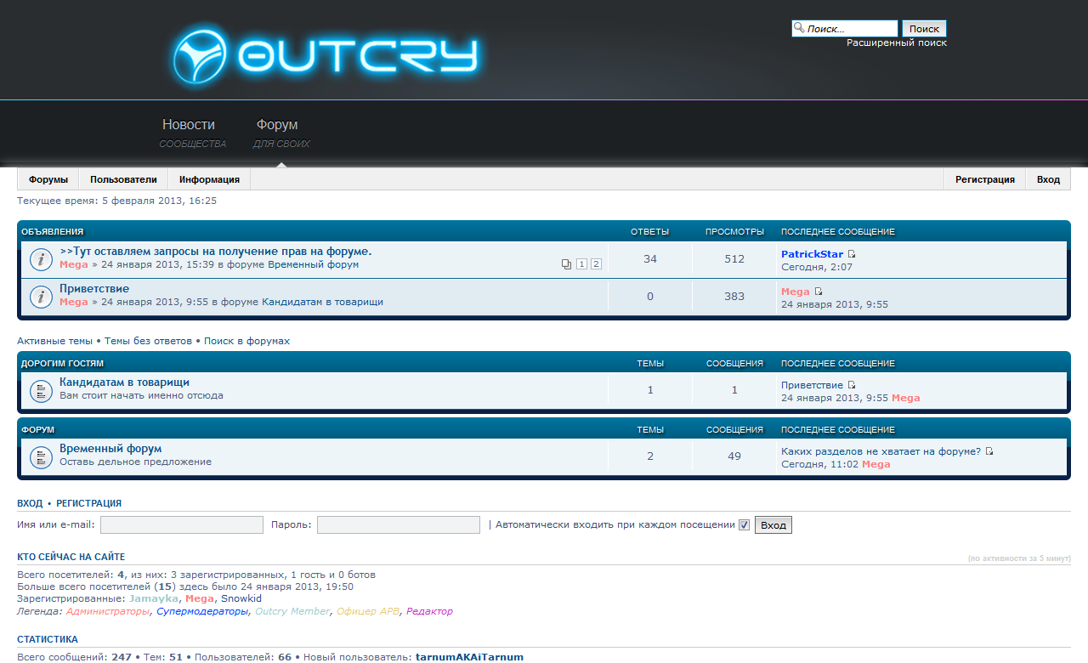
Task: Click the forum icon beside Кандидатам в товарищи
Action: point(41,391)
